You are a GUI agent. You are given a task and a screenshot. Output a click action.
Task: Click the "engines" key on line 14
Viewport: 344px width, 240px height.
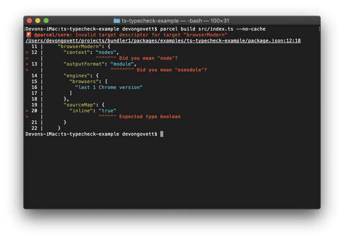(77, 76)
